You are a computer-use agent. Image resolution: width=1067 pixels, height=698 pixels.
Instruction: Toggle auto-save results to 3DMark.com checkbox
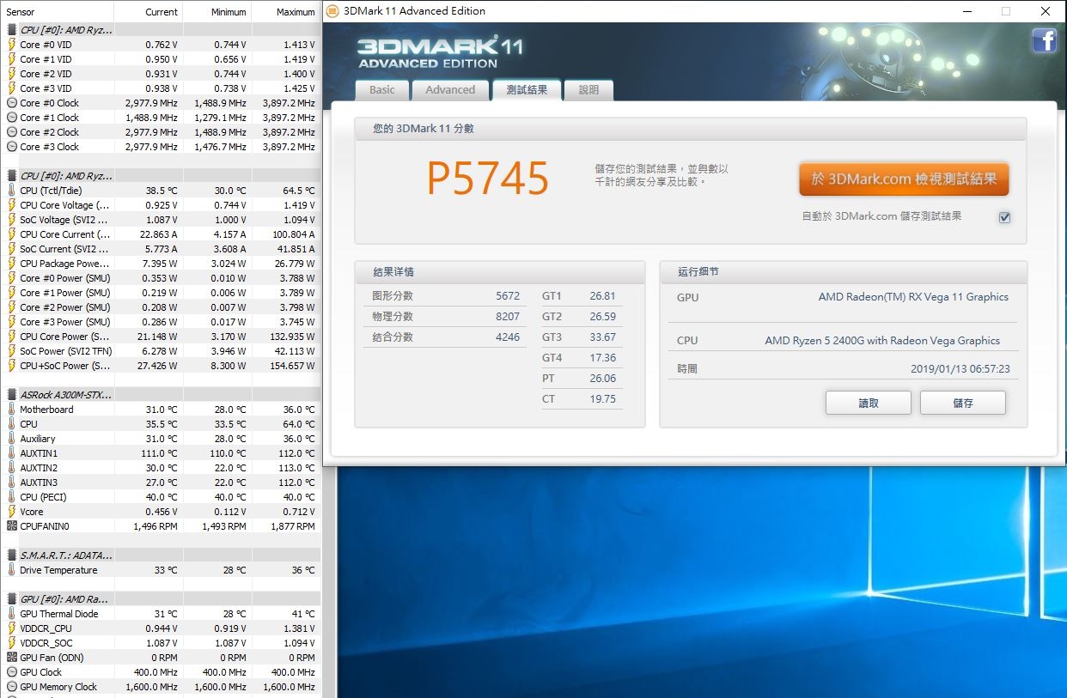tap(1004, 217)
